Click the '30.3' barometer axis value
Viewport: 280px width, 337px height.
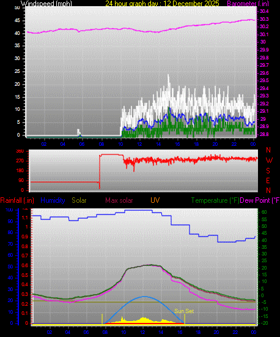tap(264, 19)
